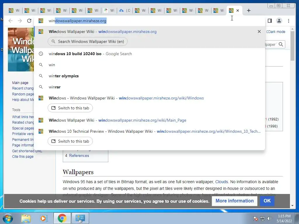Click Cite this page link
The image size is (299, 224).
tap(23, 157)
